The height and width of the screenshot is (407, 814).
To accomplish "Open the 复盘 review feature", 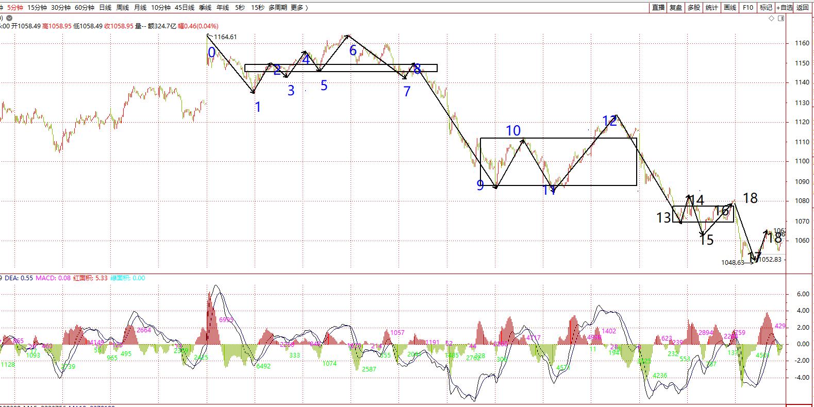I will (x=676, y=8).
